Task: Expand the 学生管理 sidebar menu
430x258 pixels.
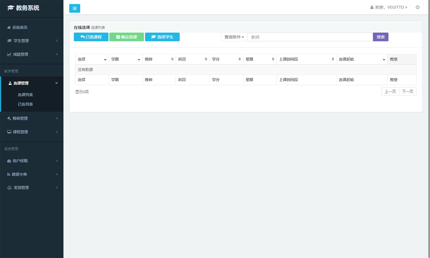Action: click(x=32, y=41)
